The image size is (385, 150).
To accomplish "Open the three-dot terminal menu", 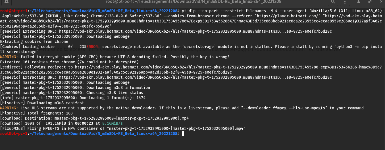I will (345, 2).
